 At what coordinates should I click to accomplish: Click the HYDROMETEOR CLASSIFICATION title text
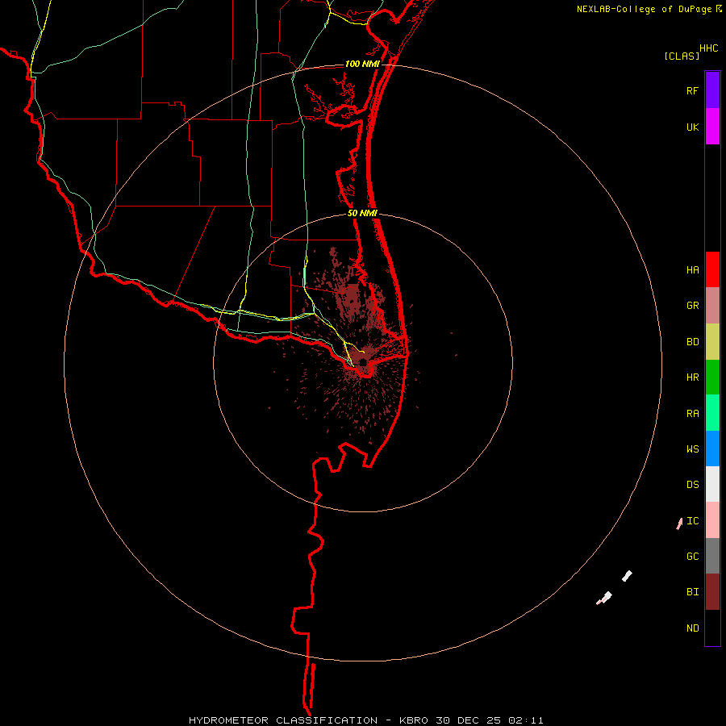point(283,720)
